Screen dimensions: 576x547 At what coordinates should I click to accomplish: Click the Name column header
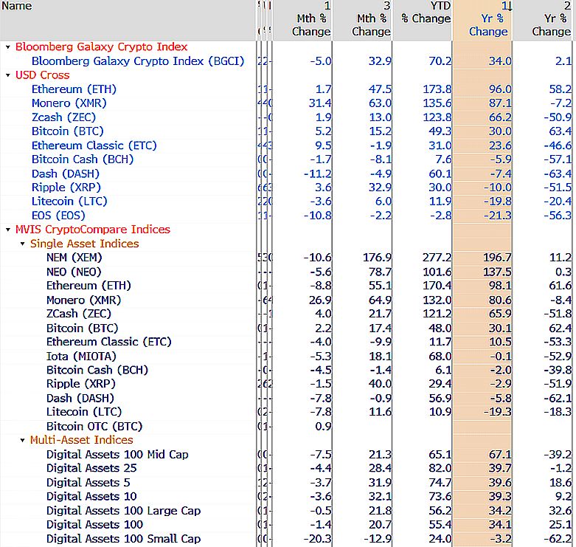(128, 19)
